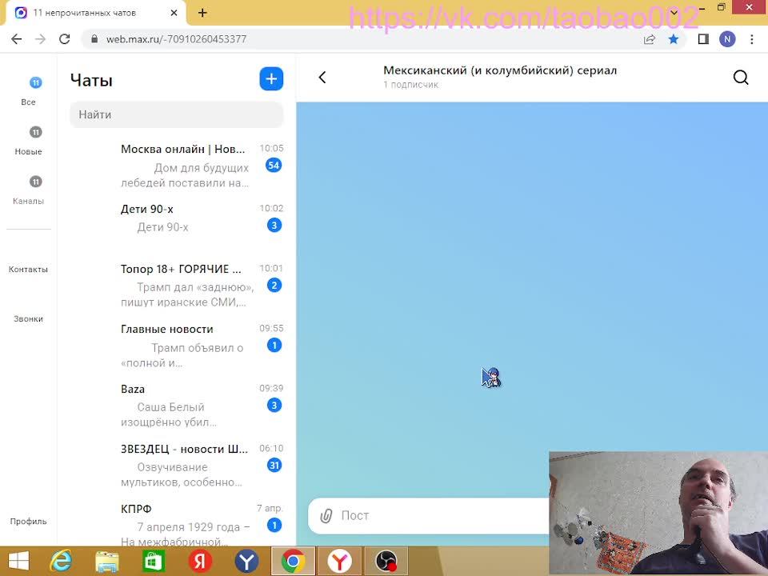Open the 'Москва онлайн' chat
Image resolution: width=768 pixels, height=576 pixels.
click(x=176, y=165)
